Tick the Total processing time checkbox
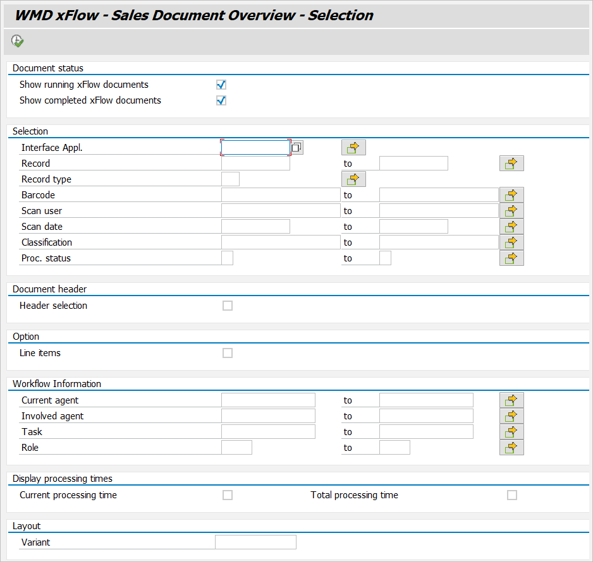Image resolution: width=593 pixels, height=562 pixels. coord(512,495)
